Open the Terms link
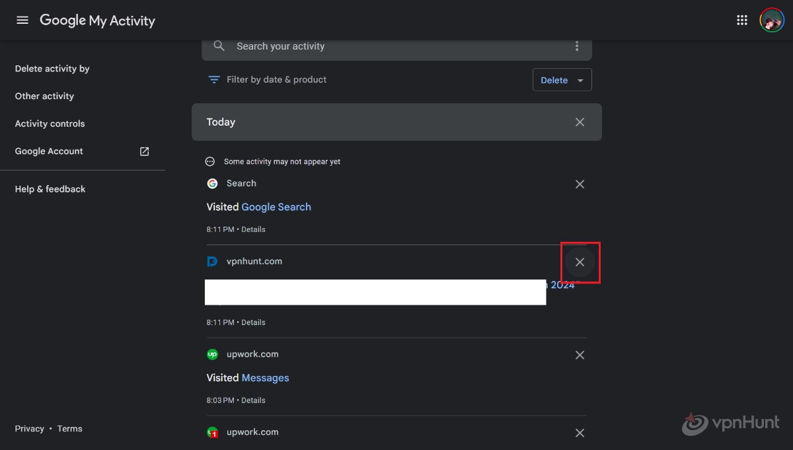793x450 pixels. click(x=69, y=429)
